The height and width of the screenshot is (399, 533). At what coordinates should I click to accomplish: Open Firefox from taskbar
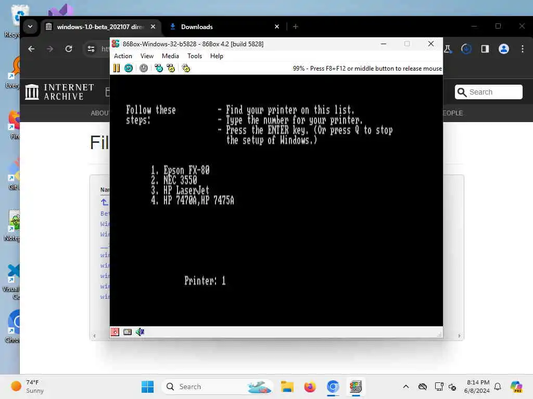pyautogui.click(x=310, y=387)
